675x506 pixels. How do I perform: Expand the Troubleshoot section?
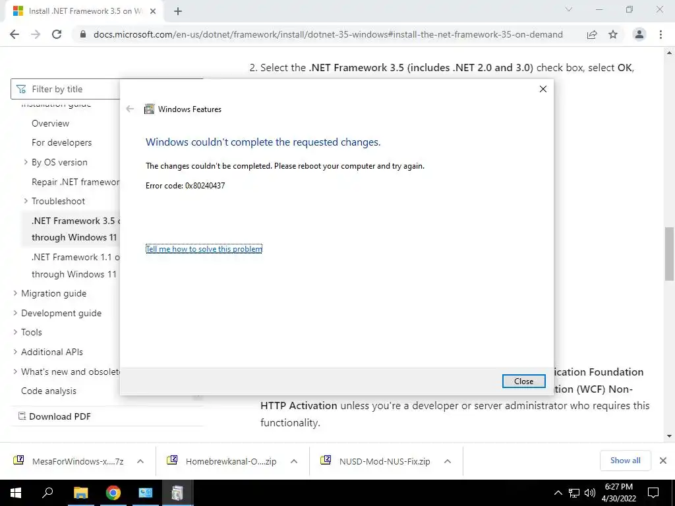26,201
